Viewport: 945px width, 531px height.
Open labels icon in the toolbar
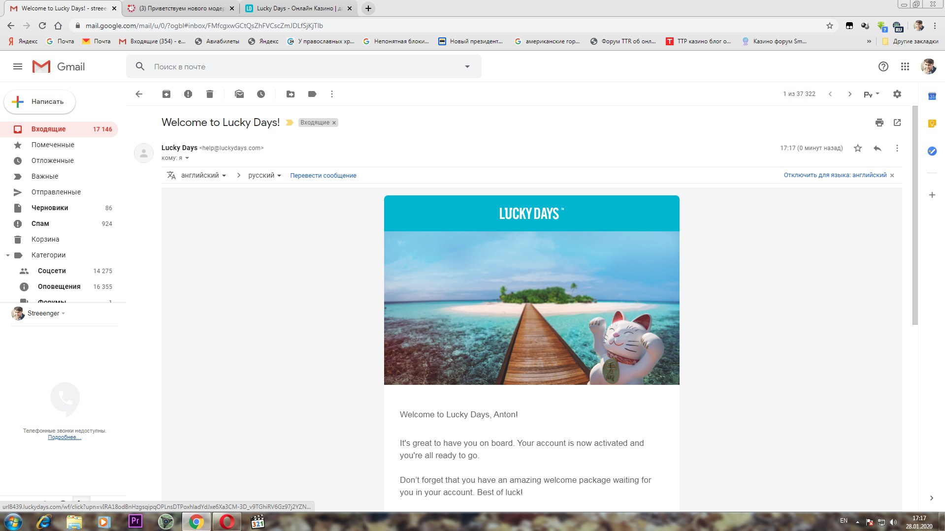coord(312,94)
